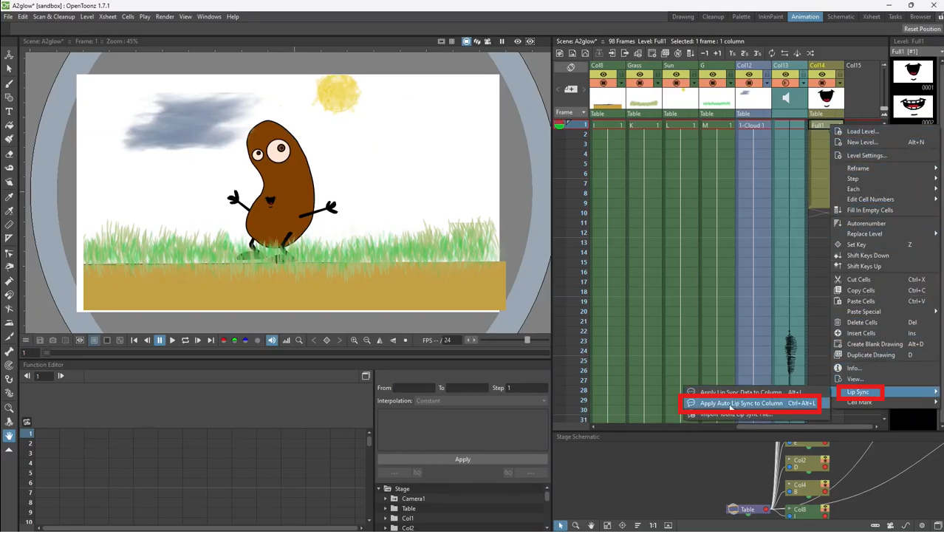Click the Reframe on 2's icon

coord(745,53)
